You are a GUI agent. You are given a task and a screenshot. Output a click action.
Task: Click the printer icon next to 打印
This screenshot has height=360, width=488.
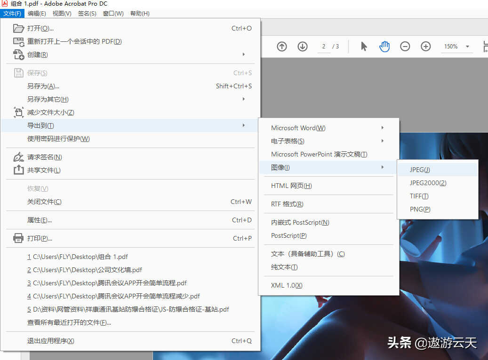[18, 238]
